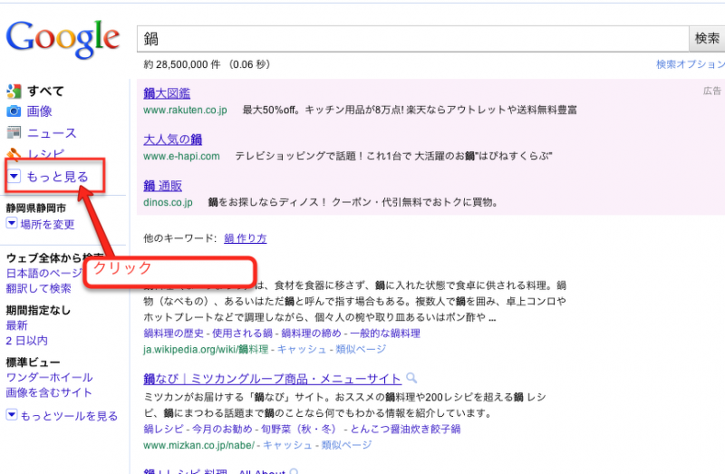725x474 pixels.
Task: Filter results by 2 日以内
Action: click(27, 341)
